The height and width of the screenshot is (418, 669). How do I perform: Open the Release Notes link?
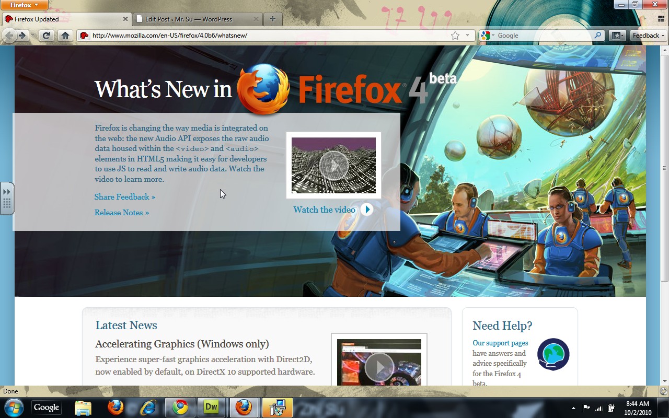coord(121,213)
